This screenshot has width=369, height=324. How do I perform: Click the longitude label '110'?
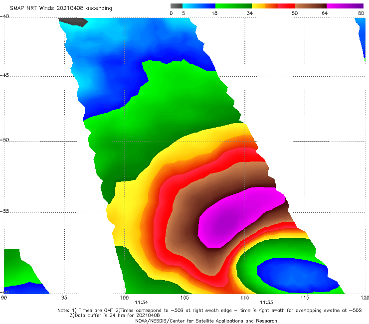click(x=245, y=298)
